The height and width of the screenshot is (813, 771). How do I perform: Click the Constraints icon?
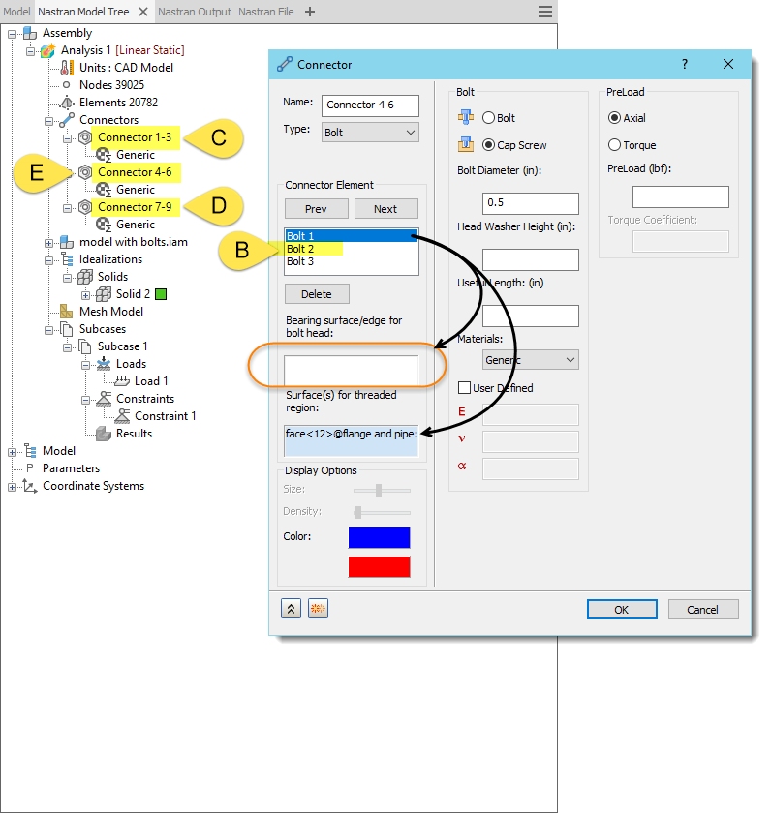click(x=104, y=399)
